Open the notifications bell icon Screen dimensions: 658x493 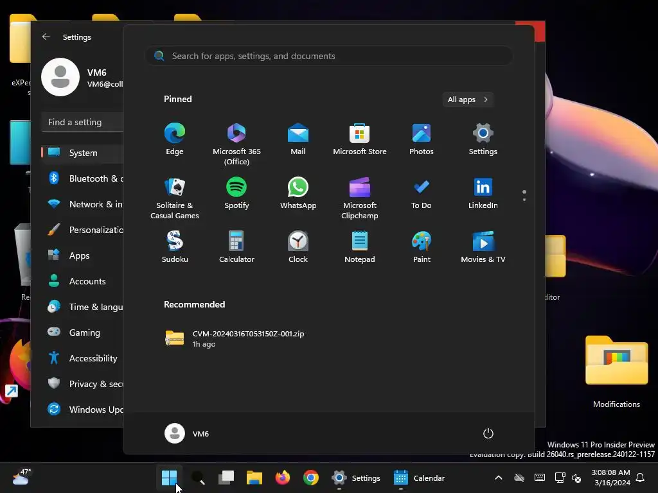click(x=641, y=478)
